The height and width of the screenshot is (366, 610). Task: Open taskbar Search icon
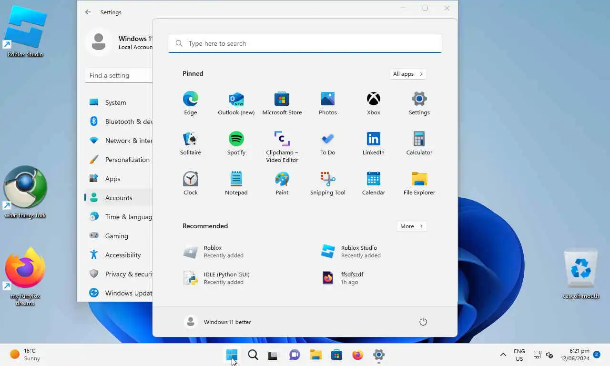pyautogui.click(x=253, y=355)
